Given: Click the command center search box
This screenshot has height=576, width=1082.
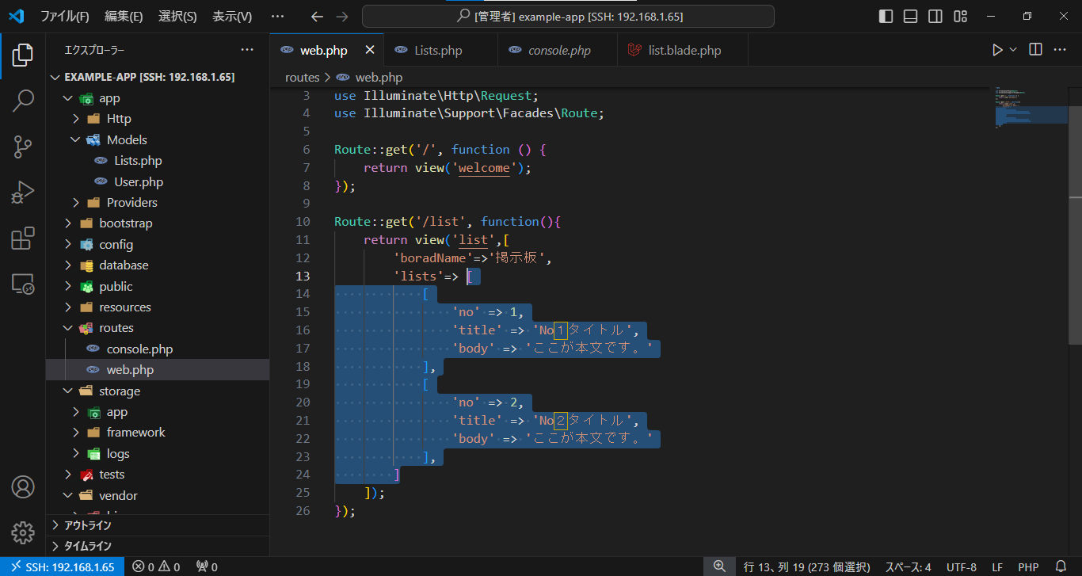Looking at the screenshot, I should click(x=568, y=16).
